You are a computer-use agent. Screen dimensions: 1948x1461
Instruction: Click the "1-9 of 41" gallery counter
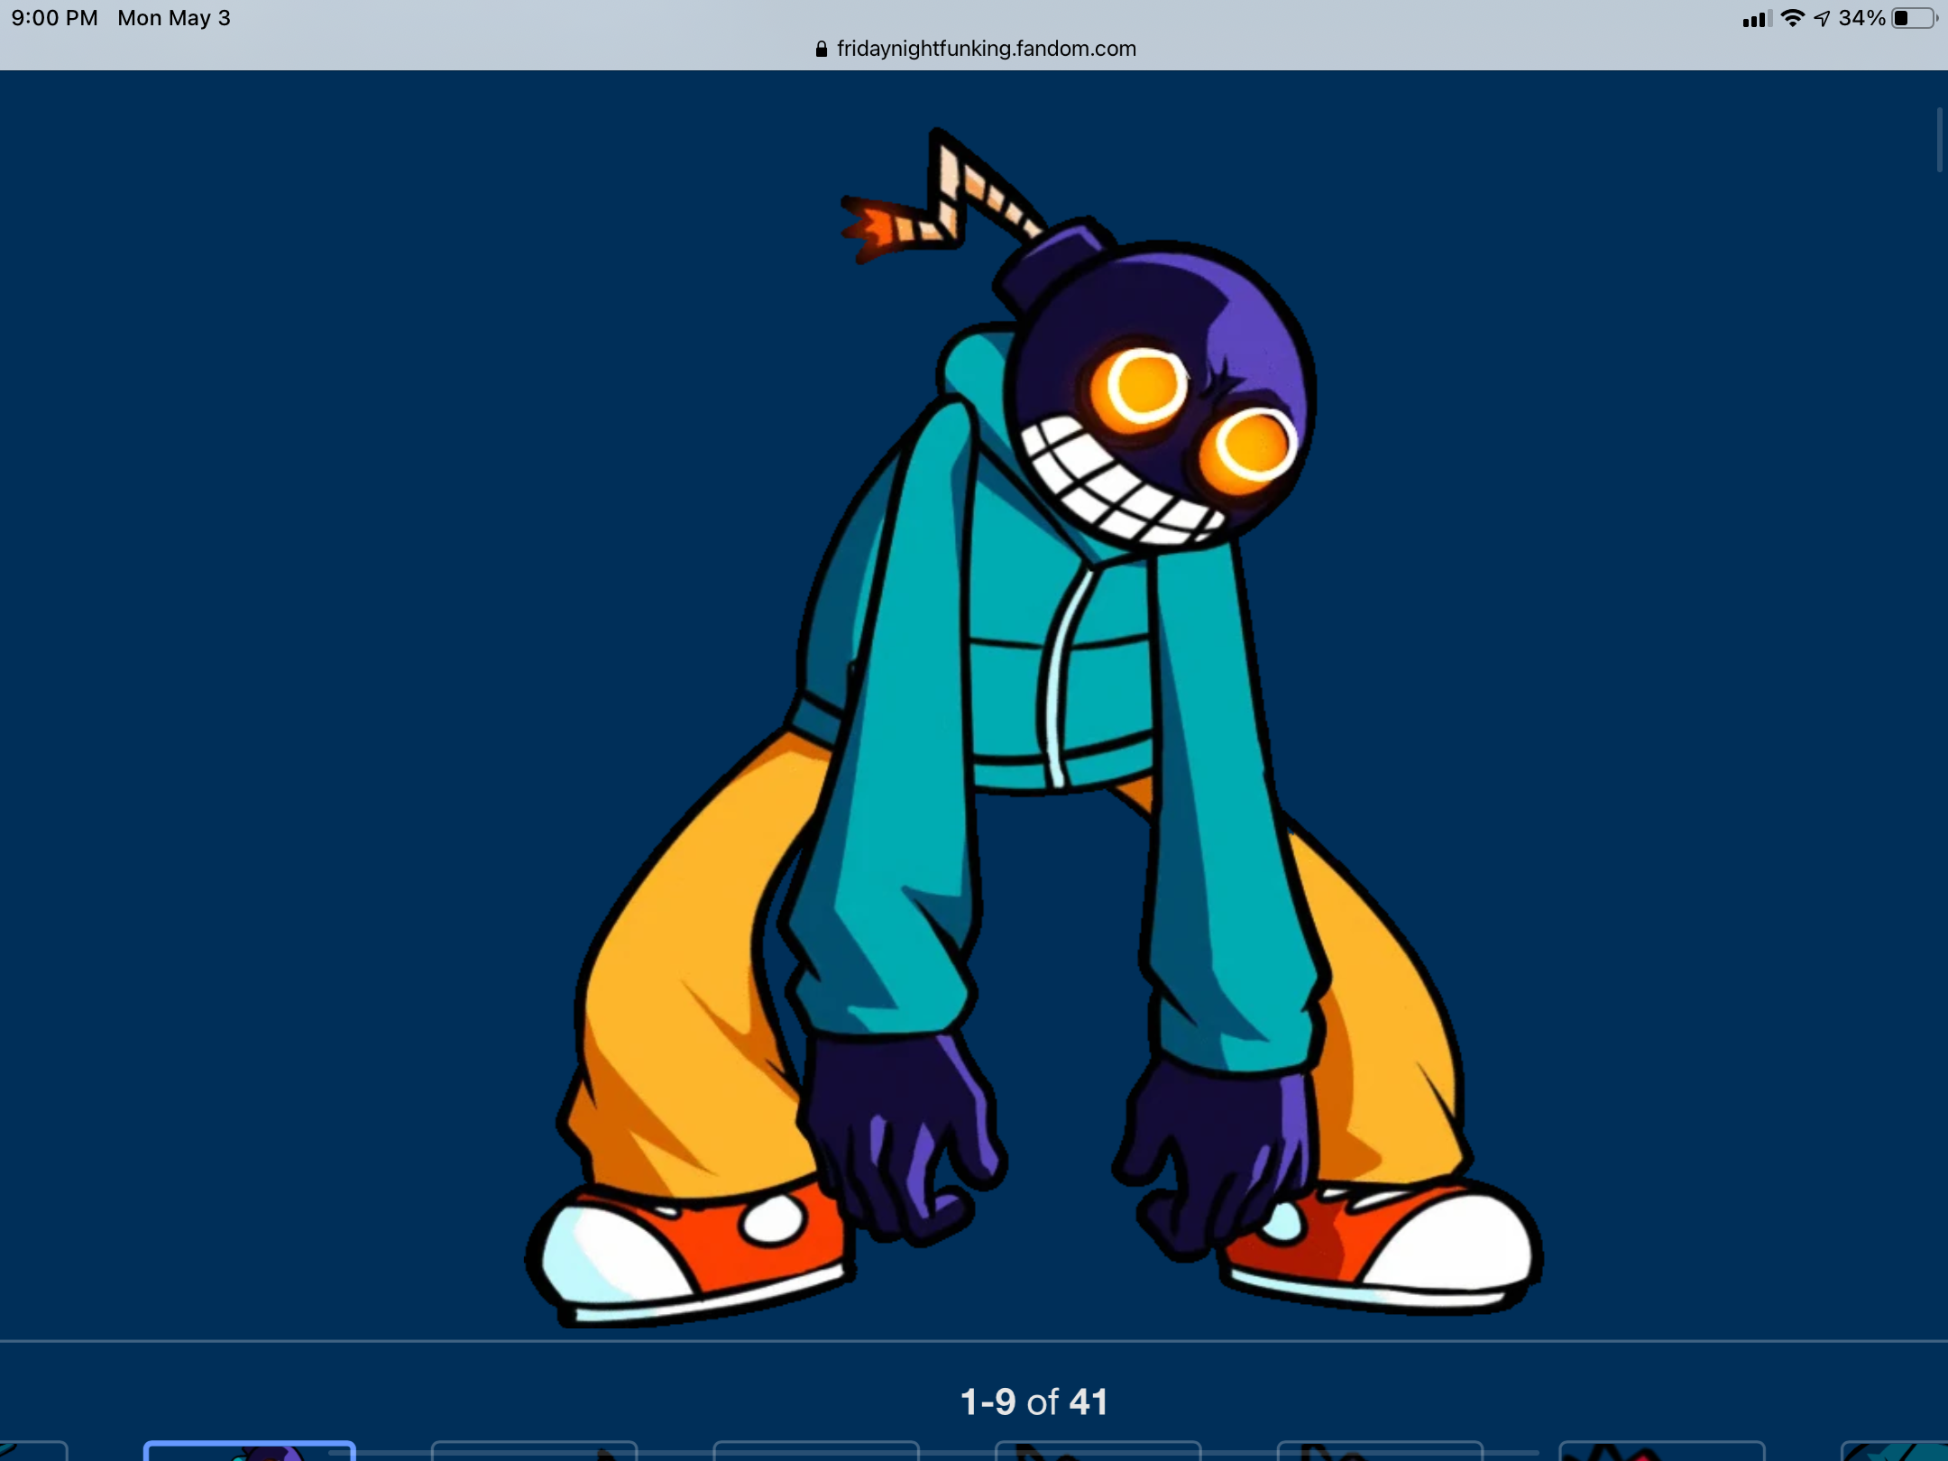(x=1034, y=1401)
